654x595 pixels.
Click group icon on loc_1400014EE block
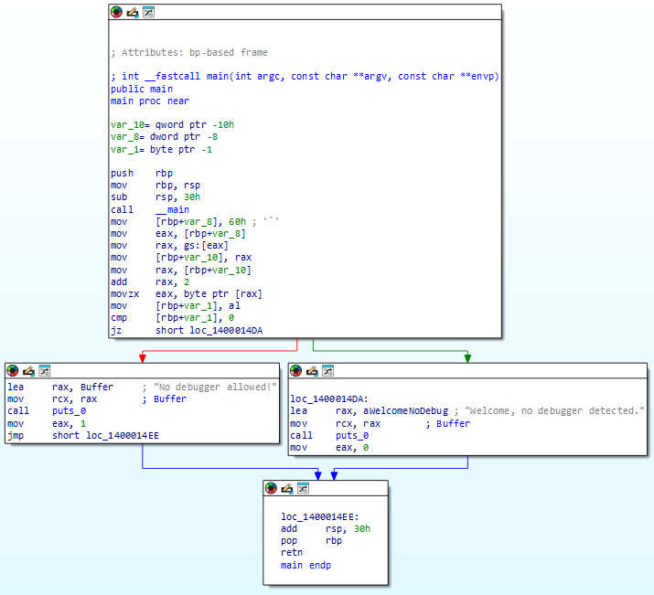(x=303, y=488)
